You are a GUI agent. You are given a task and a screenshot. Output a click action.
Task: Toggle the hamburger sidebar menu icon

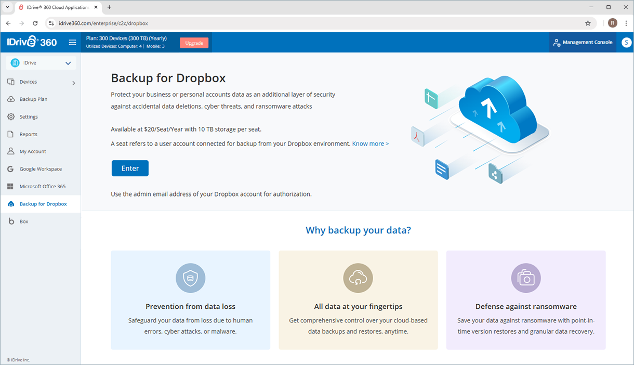click(x=72, y=43)
